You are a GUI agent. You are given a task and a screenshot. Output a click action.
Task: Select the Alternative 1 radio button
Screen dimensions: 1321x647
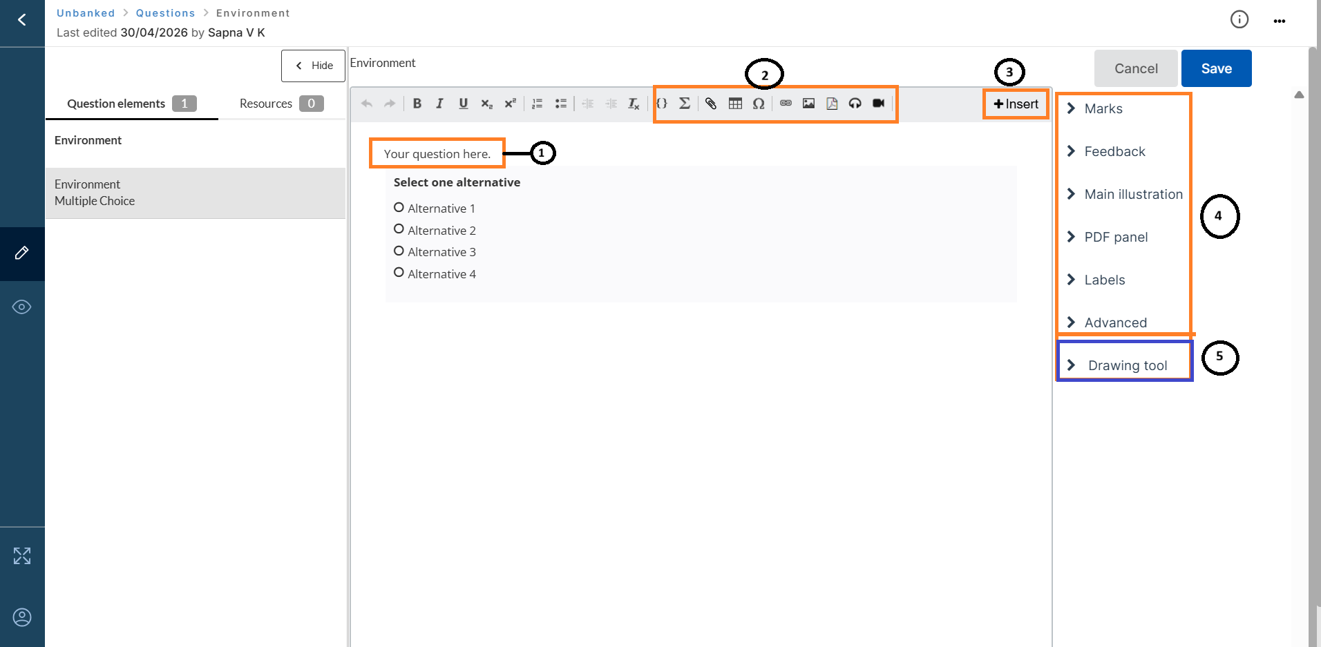point(399,207)
